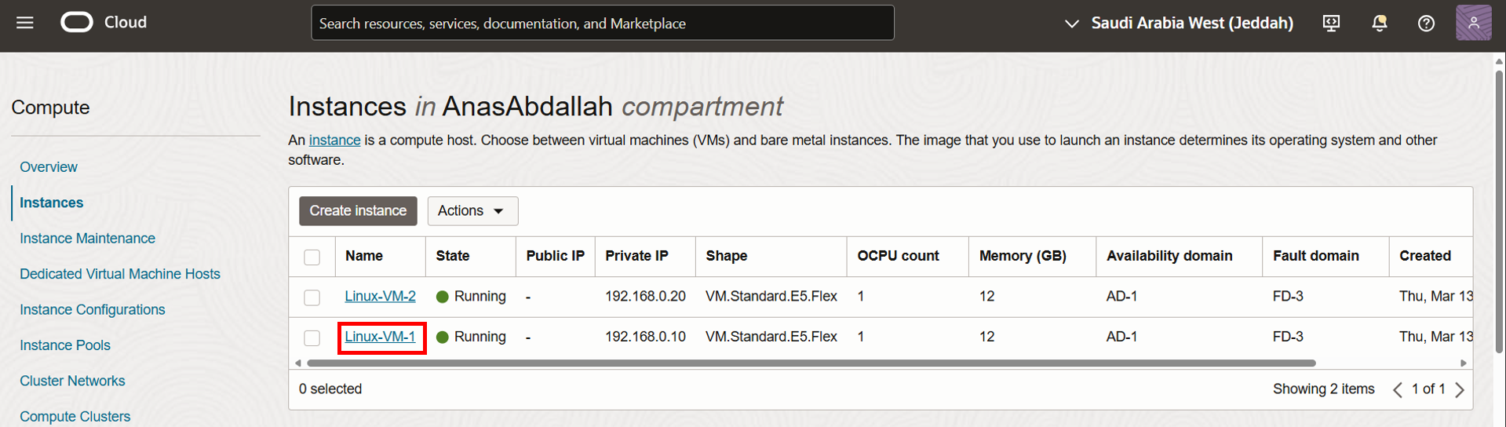The width and height of the screenshot is (1506, 427).
Task: Click the 'Showing 2 items' text
Action: click(x=1324, y=389)
